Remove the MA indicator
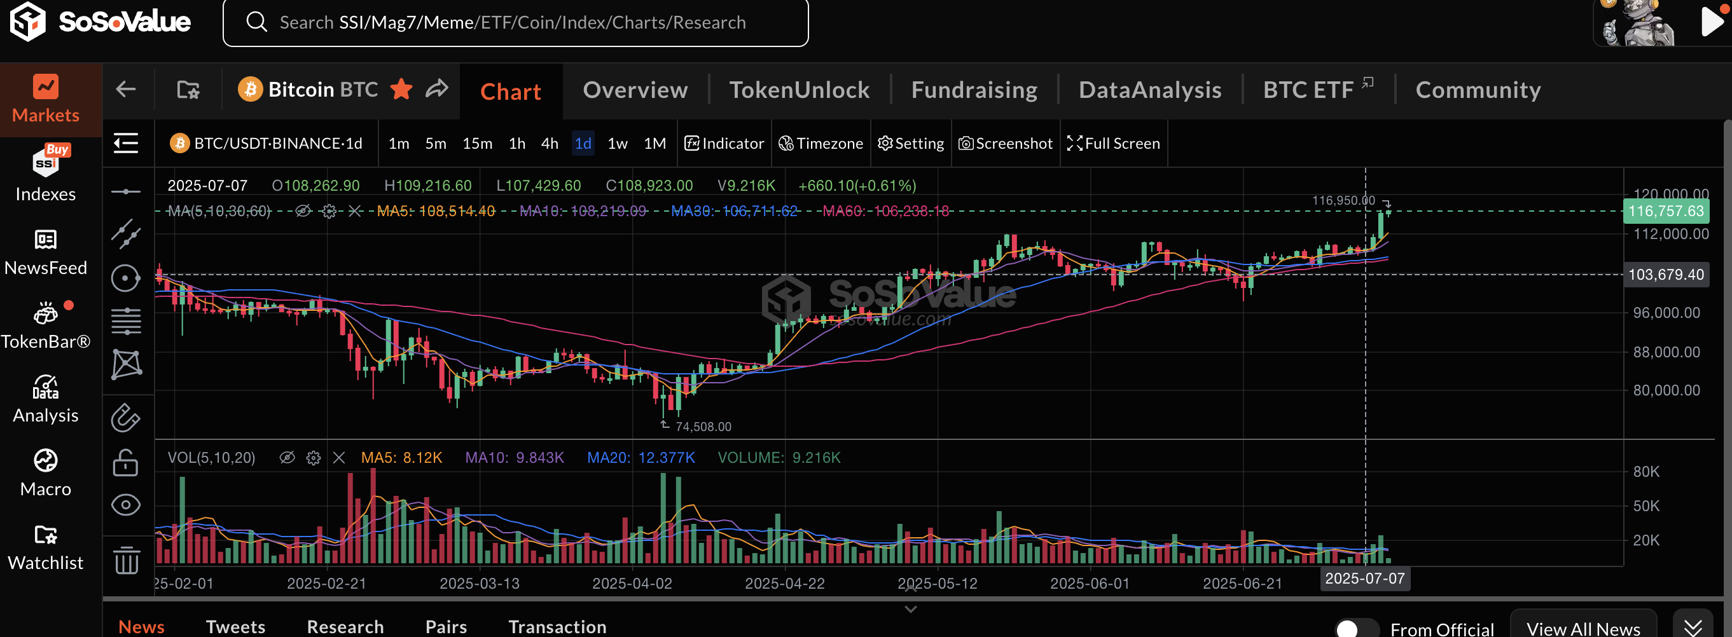Viewport: 1732px width, 637px height. (355, 211)
